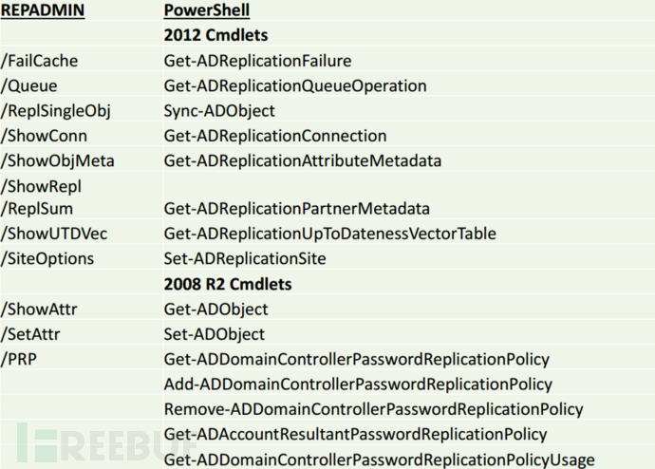The width and height of the screenshot is (655, 469).
Task: Select Get-ADReplicationAttributeMetadata text
Action: [x=303, y=161]
